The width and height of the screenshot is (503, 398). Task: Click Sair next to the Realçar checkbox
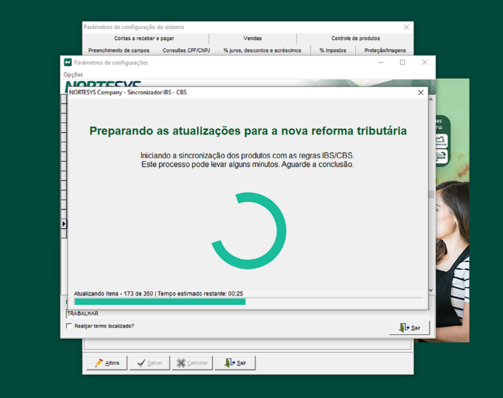tap(409, 327)
